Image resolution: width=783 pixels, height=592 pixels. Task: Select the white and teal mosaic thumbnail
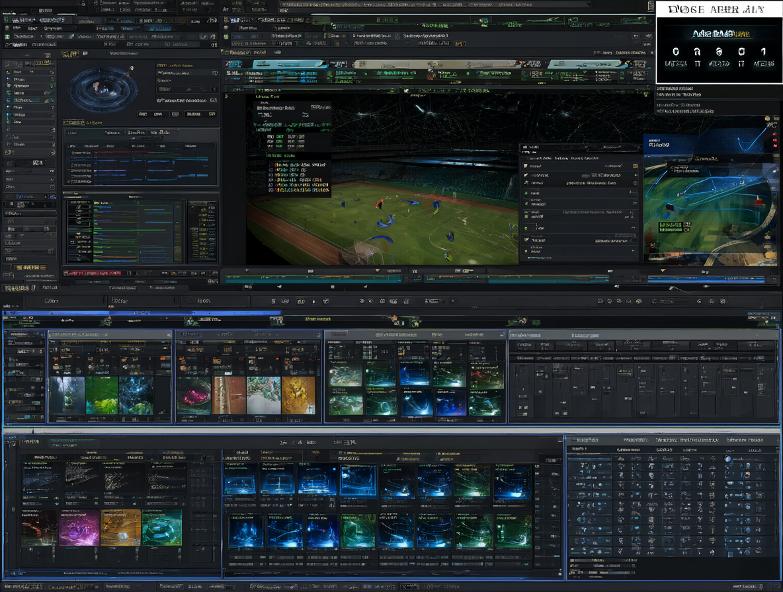tap(263, 395)
